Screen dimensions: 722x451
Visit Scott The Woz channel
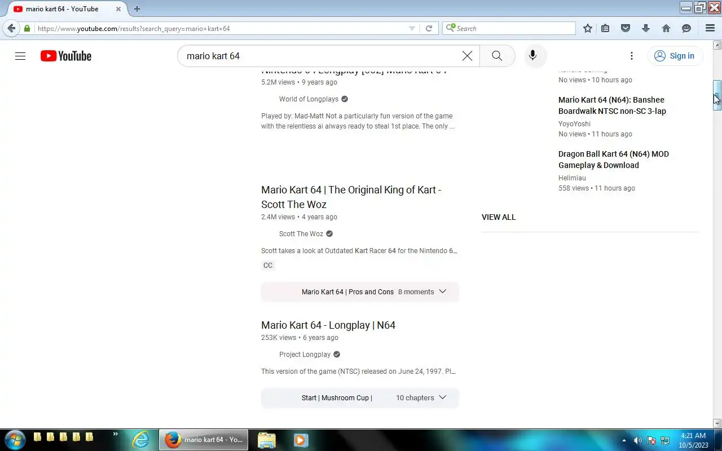coord(301,234)
